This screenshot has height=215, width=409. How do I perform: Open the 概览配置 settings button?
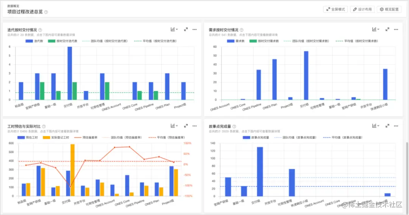(x=389, y=9)
